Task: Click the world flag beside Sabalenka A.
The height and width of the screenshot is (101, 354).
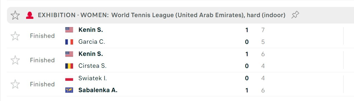Action: [x=69, y=90]
